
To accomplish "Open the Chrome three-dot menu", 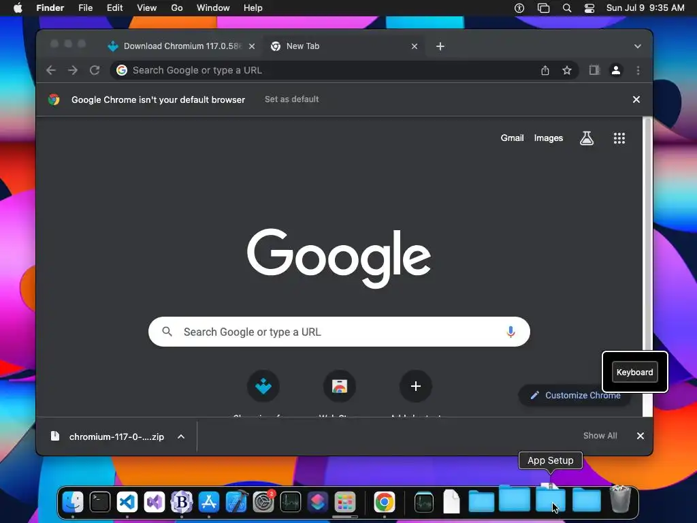I will (638, 70).
